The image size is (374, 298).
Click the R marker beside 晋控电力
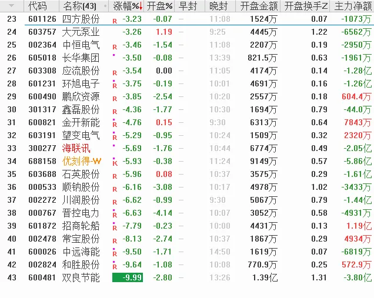tap(115, 215)
